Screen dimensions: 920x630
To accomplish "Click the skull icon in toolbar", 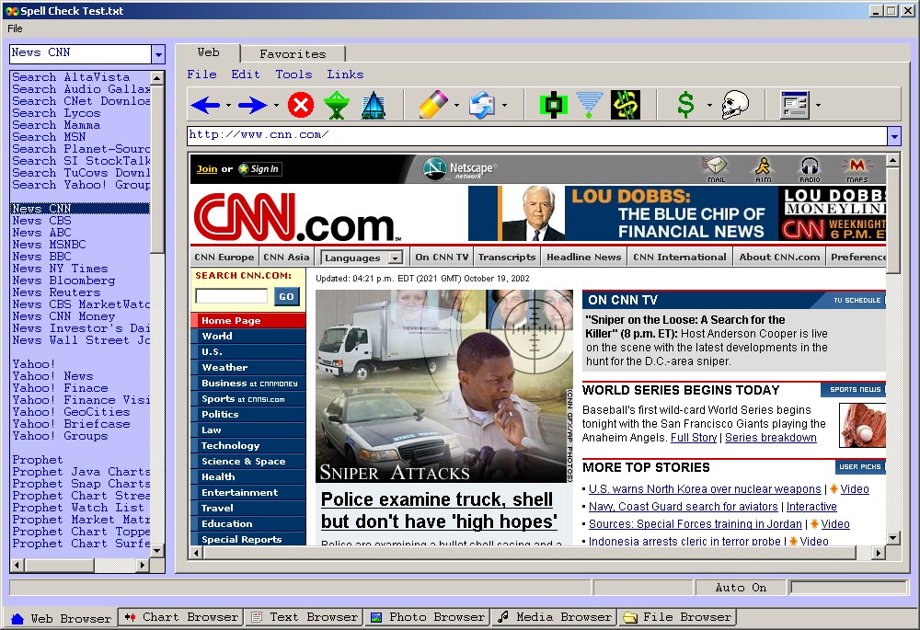I will (x=734, y=106).
